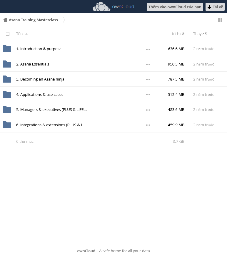The width and height of the screenshot is (227, 264).
Task: Click the 950.3 MB size value
Action: [176, 64]
